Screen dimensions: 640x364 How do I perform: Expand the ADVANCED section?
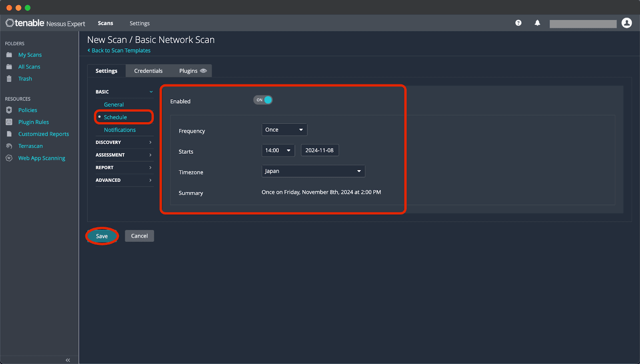(124, 180)
